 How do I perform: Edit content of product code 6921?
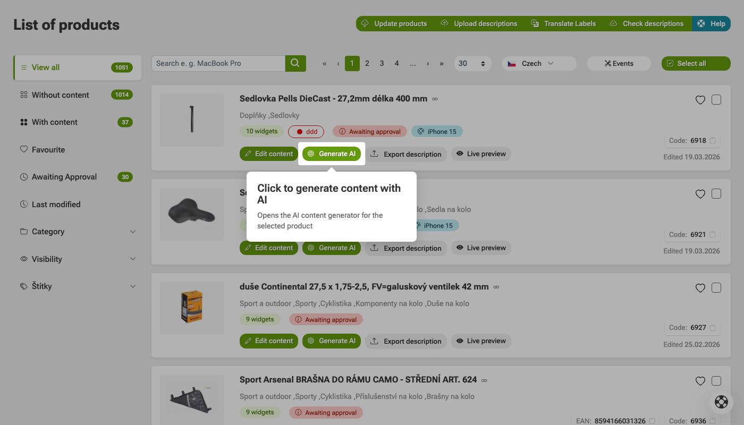click(x=269, y=248)
